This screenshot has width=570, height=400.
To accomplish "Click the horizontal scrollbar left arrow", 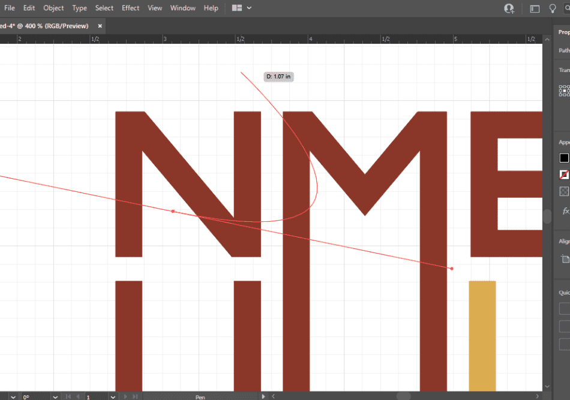I will point(274,396).
